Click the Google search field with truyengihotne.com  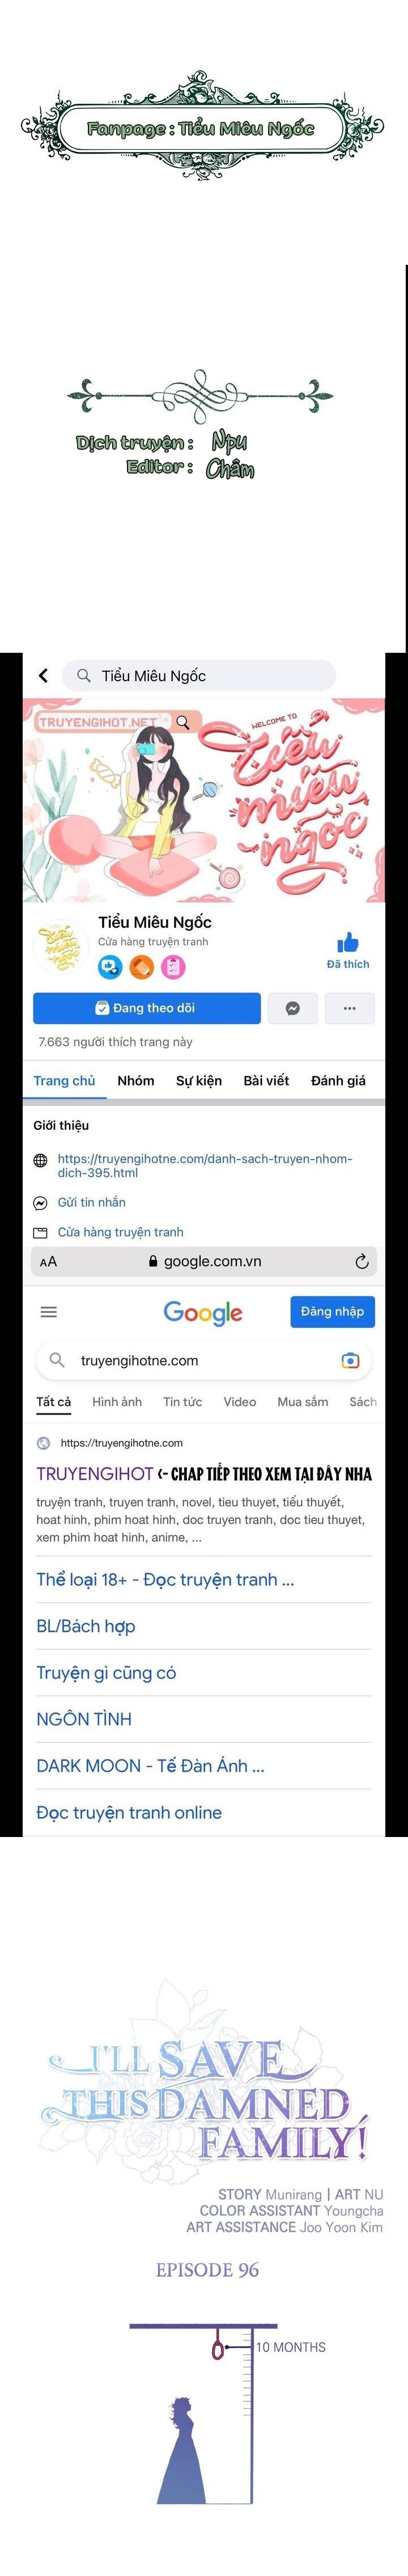pyautogui.click(x=204, y=1360)
